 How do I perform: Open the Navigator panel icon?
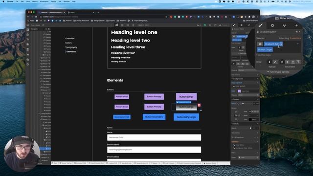pyautogui.click(x=28, y=40)
